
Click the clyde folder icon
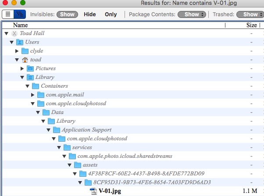tap(25, 51)
